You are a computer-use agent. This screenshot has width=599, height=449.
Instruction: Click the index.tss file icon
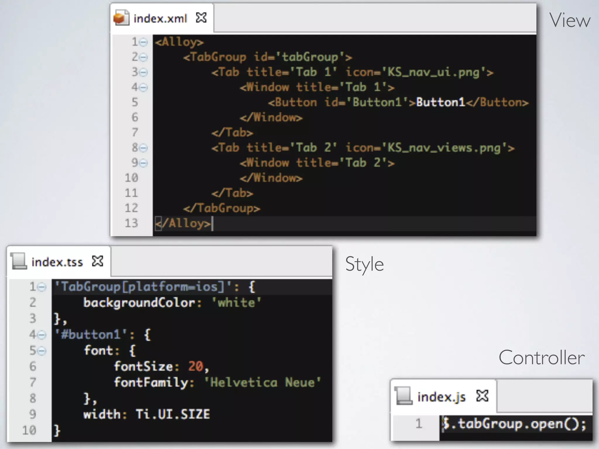(19, 261)
